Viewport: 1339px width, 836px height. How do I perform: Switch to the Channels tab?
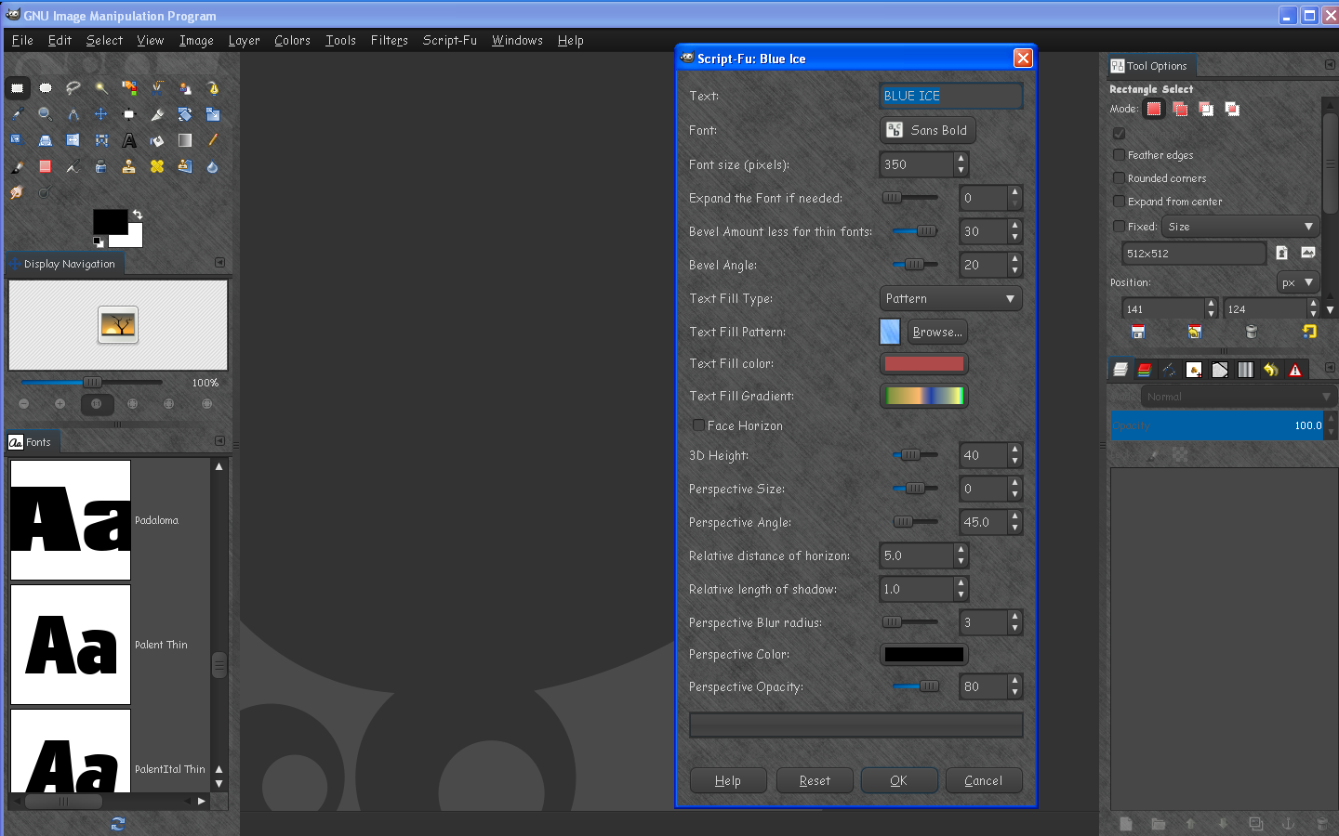1145,370
